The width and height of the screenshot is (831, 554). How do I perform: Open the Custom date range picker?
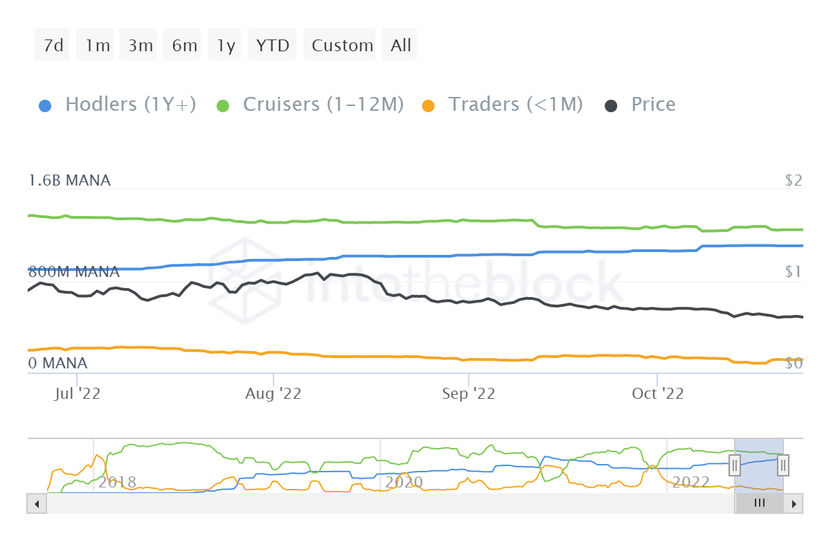tap(342, 46)
